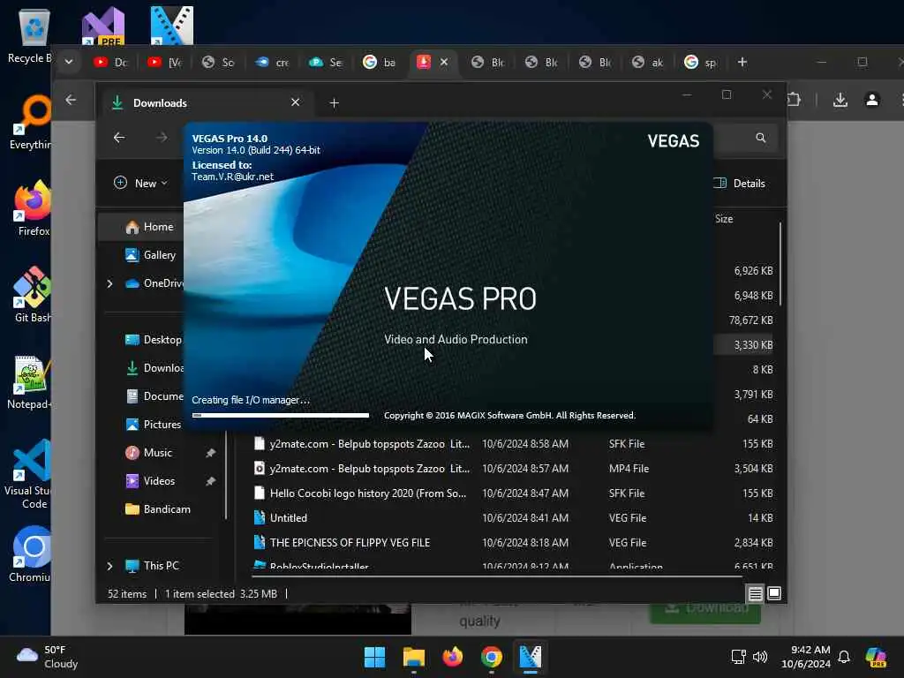Viewport: 904px width, 678px height.
Task: Open network display tray icon
Action: coord(739,657)
